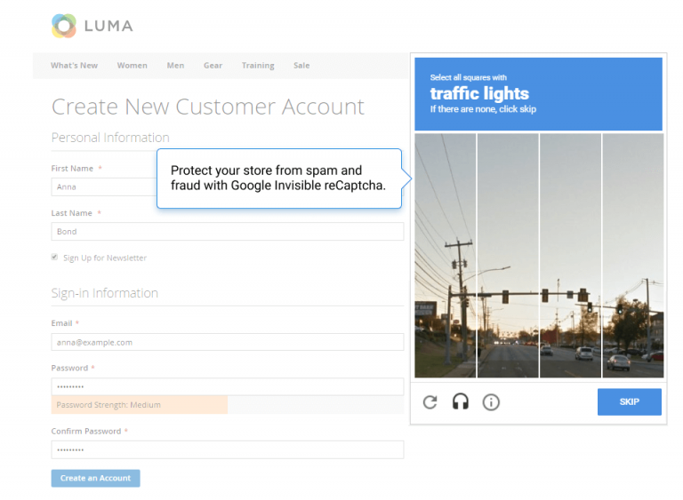Reload the captcha challenge
Viewport: 683px width, 500px height.
pos(430,402)
